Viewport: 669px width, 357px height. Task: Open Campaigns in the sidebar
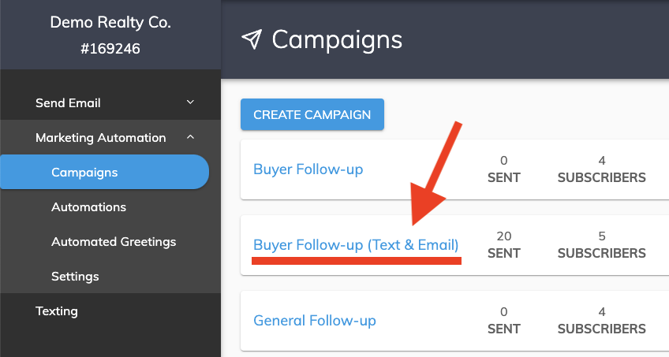(x=104, y=172)
